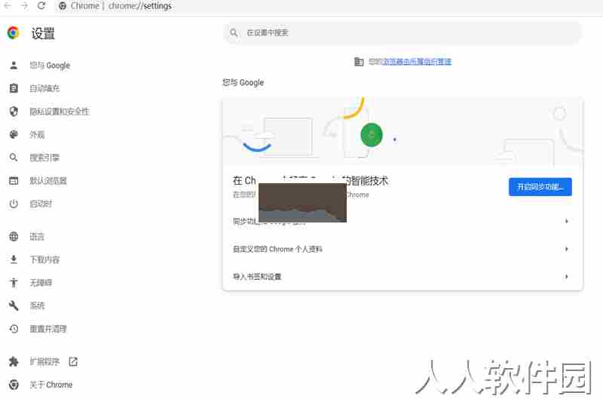This screenshot has width=603, height=402.
Task: Expand 自定义您的 Chrome 个人资料 arrow
Action: [567, 249]
